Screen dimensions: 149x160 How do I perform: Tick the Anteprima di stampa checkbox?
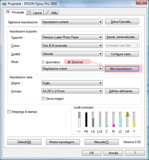[x=9, y=112]
